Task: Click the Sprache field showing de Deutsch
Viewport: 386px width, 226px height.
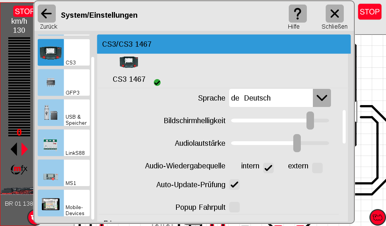Action: tap(271, 98)
